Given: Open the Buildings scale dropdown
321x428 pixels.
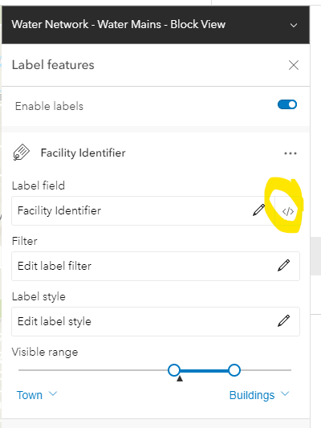Looking at the screenshot, I should tap(259, 395).
